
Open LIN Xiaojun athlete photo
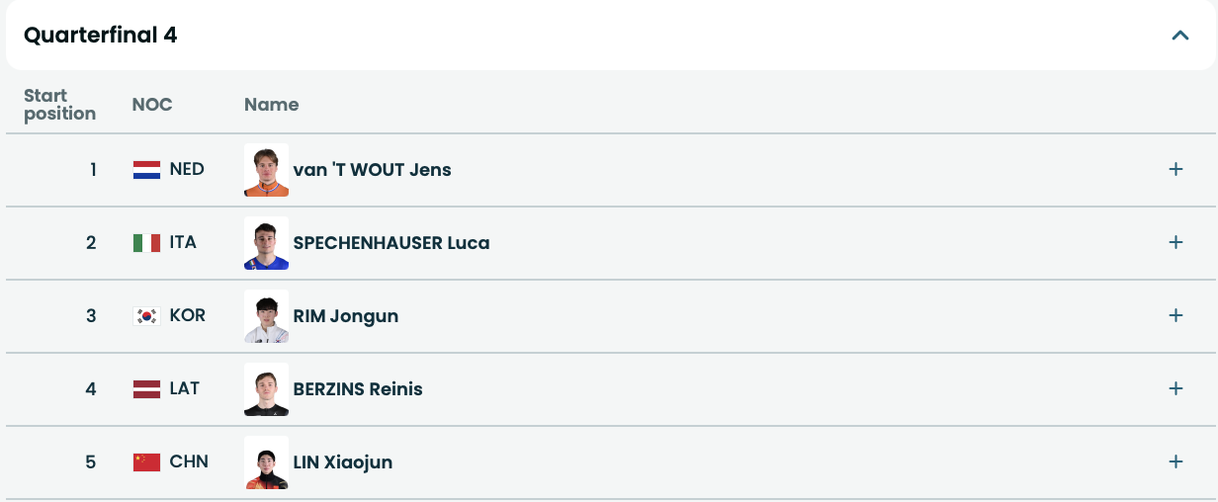click(266, 462)
